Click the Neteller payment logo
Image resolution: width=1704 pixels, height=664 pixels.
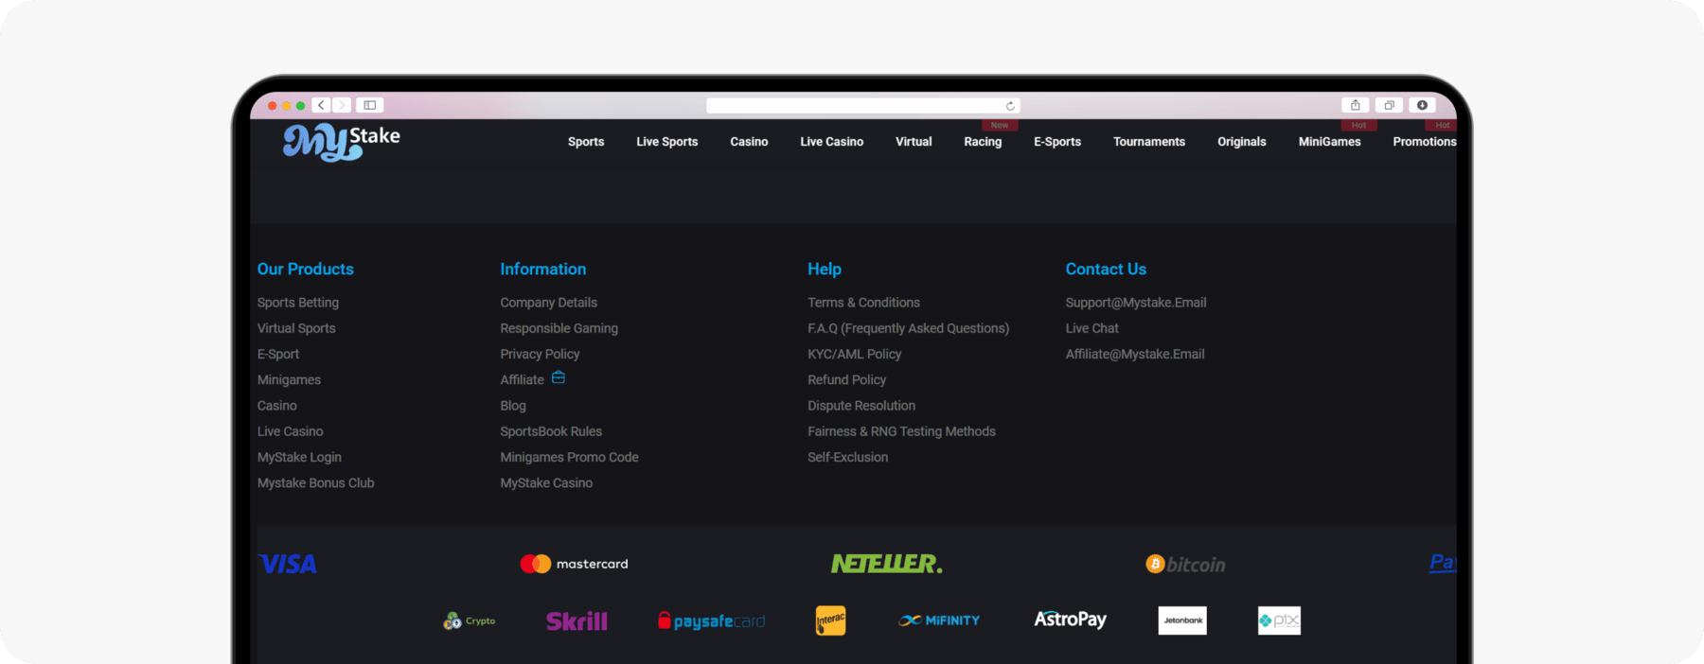(887, 564)
